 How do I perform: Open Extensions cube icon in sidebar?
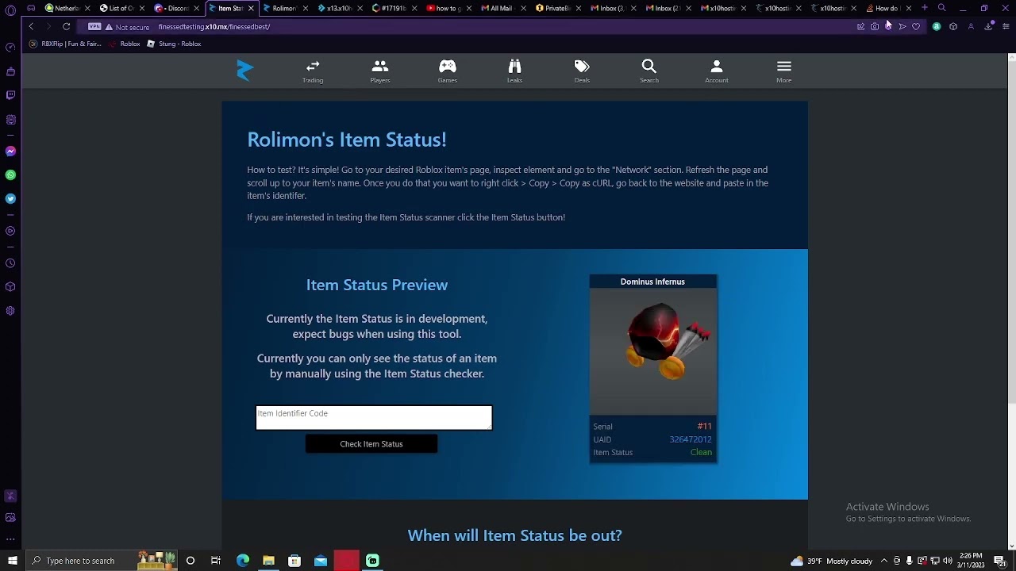click(10, 287)
